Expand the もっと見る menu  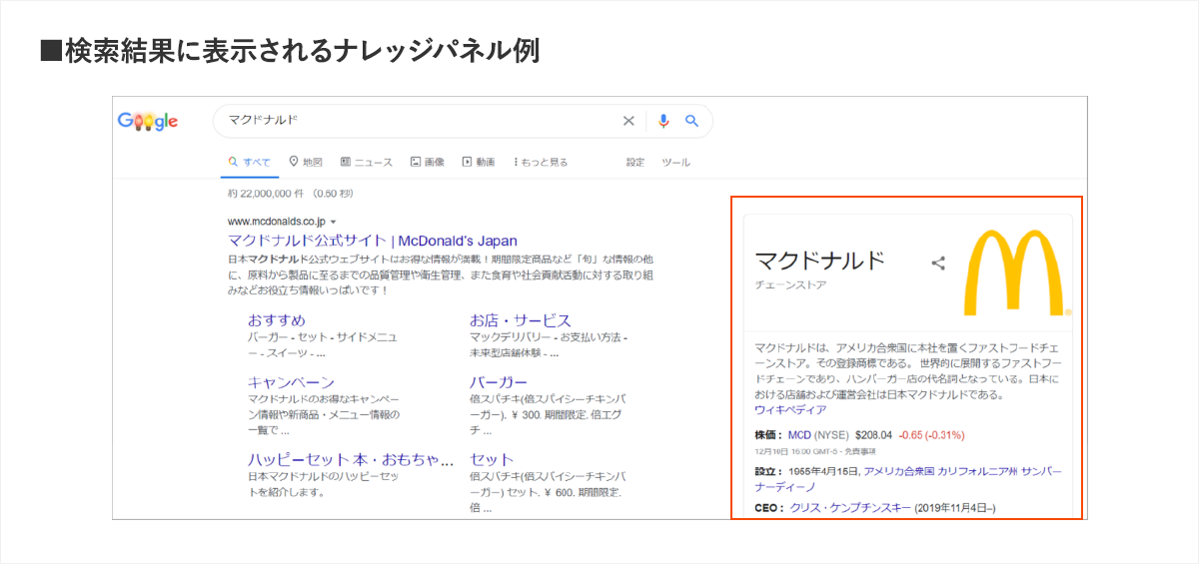[x=541, y=162]
